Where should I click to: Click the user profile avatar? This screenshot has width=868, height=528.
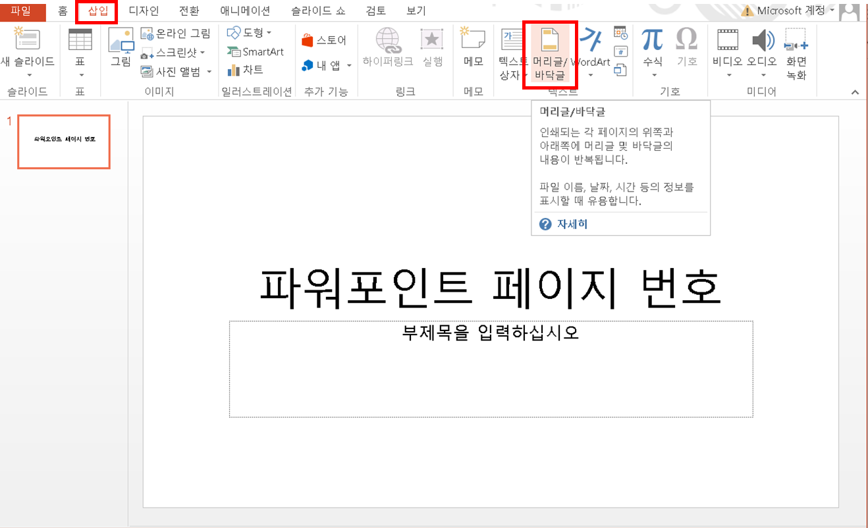(x=850, y=11)
